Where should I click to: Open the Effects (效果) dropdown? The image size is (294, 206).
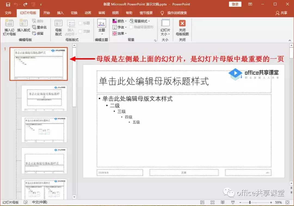pyautogui.click(x=120, y=33)
